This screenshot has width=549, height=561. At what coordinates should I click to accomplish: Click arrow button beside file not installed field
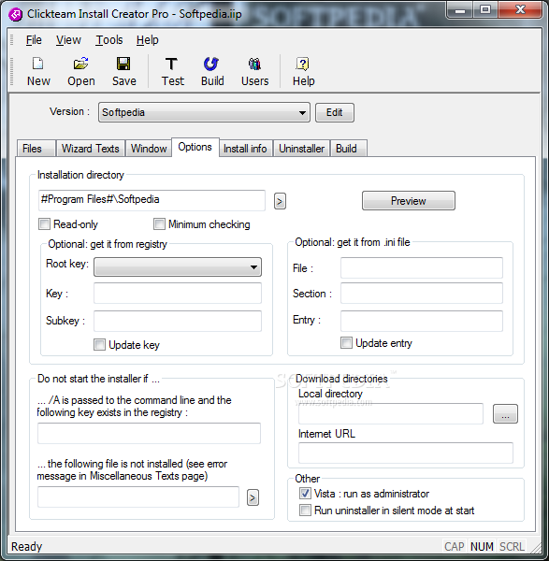tap(253, 497)
